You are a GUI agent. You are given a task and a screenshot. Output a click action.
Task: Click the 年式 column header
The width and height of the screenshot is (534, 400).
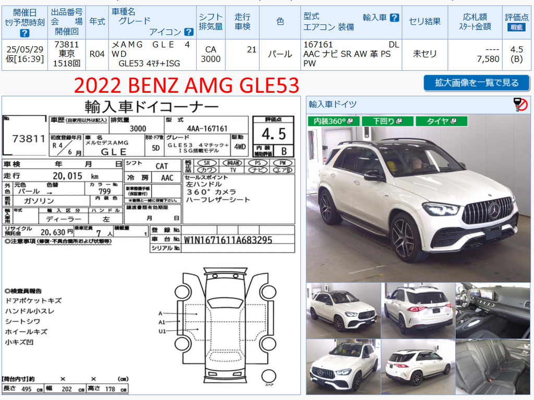(x=97, y=22)
